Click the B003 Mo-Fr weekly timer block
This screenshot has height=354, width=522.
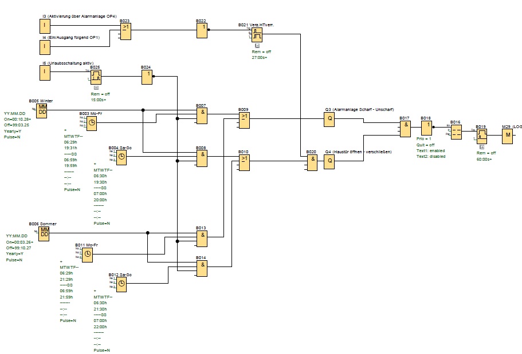[x=92, y=122]
